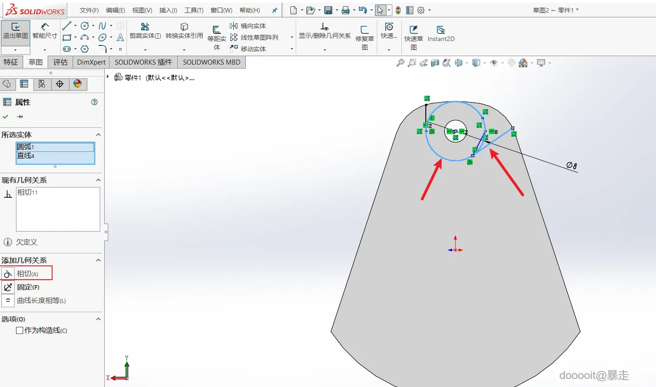Open the 帮助(H) menu
This screenshot has width=656, height=387.
250,10
